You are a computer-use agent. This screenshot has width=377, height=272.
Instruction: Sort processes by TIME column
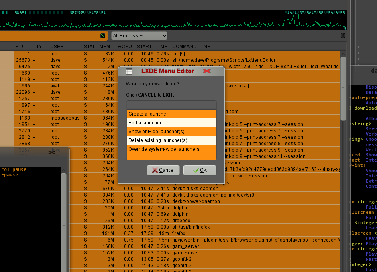[162, 47]
